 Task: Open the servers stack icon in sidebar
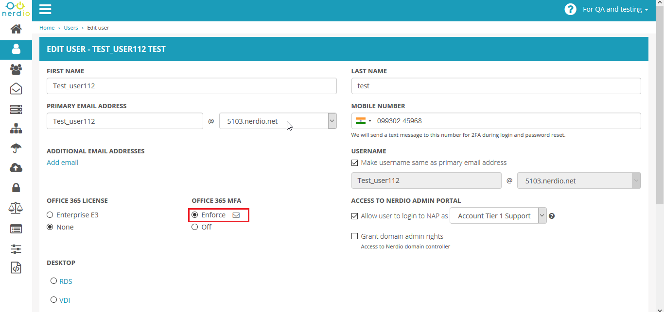point(16,109)
